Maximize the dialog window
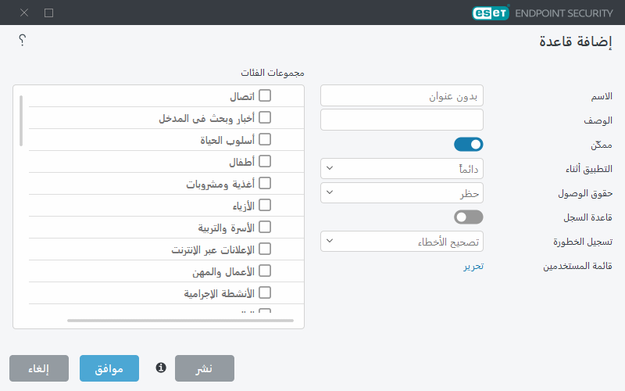The height and width of the screenshot is (391, 625). 48,13
